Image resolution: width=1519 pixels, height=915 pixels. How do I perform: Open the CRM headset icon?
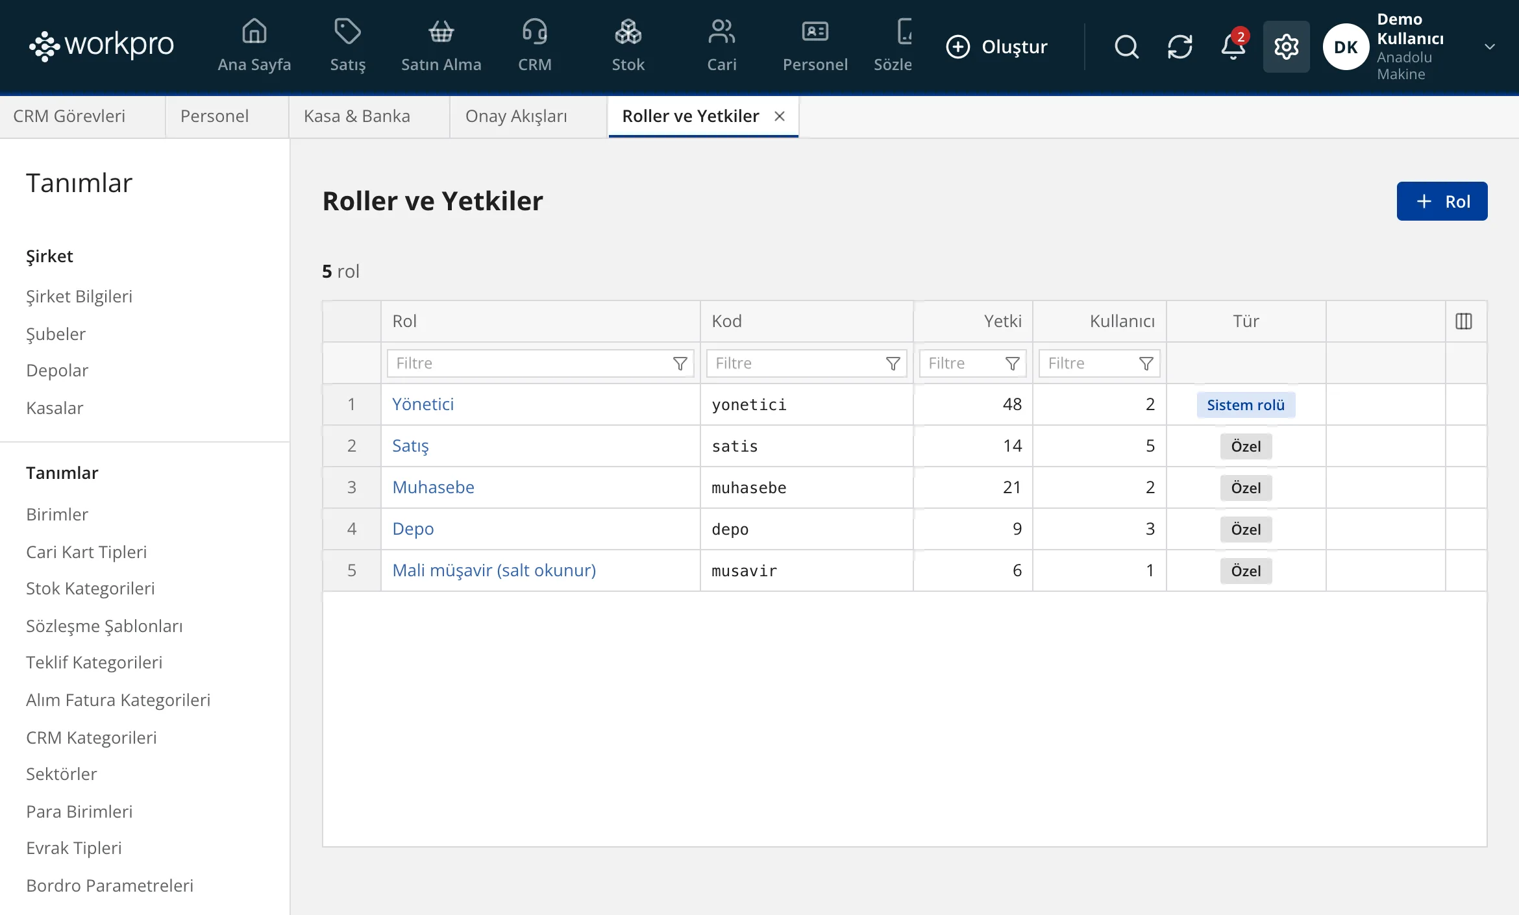pyautogui.click(x=534, y=31)
